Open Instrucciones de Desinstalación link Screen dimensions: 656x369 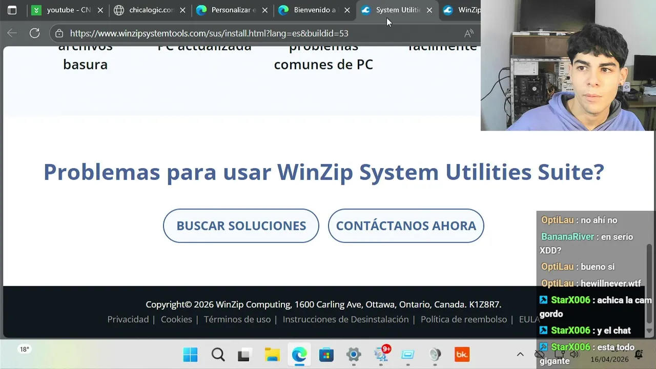[x=345, y=319]
